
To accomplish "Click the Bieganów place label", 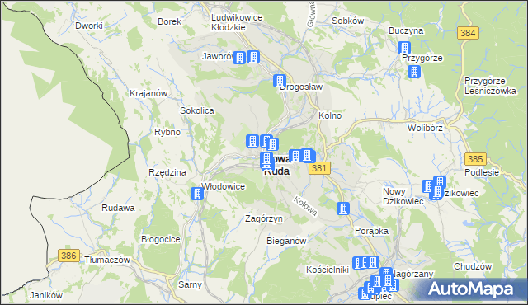I will (x=286, y=241).
